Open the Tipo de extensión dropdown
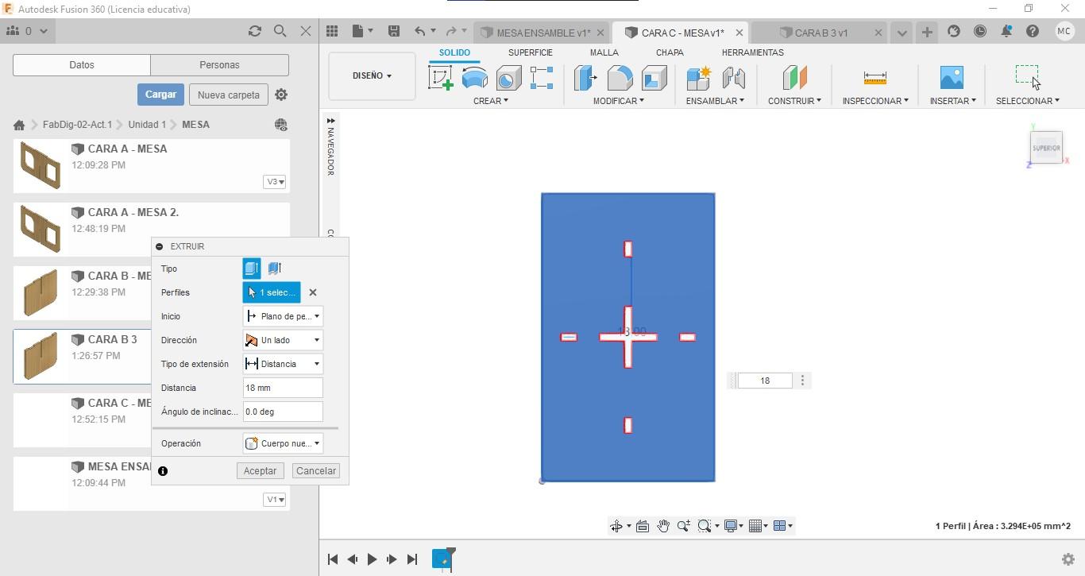Screen dimensions: 1085x576 tap(283, 364)
